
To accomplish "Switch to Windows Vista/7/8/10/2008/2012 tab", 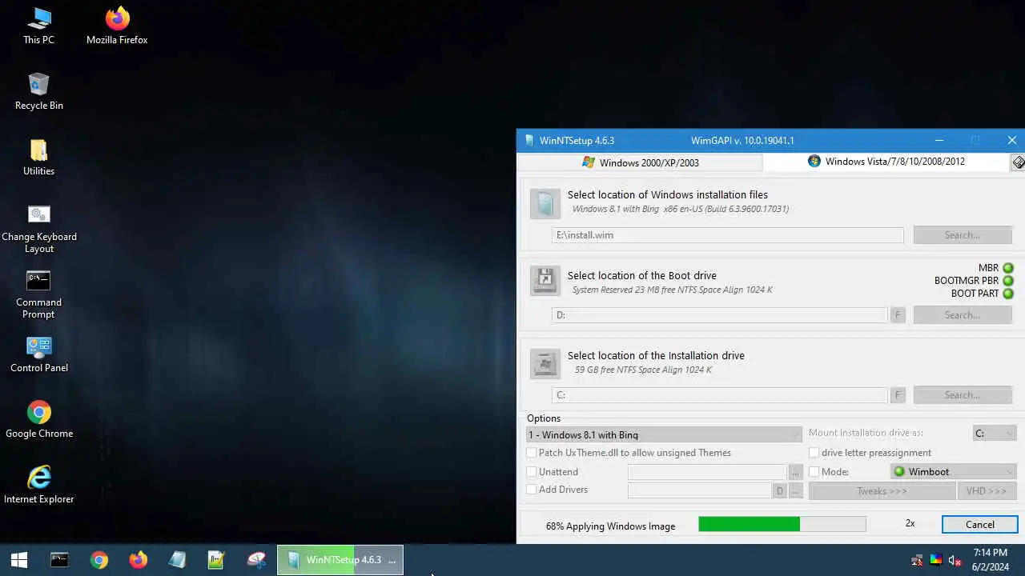I will pos(886,162).
